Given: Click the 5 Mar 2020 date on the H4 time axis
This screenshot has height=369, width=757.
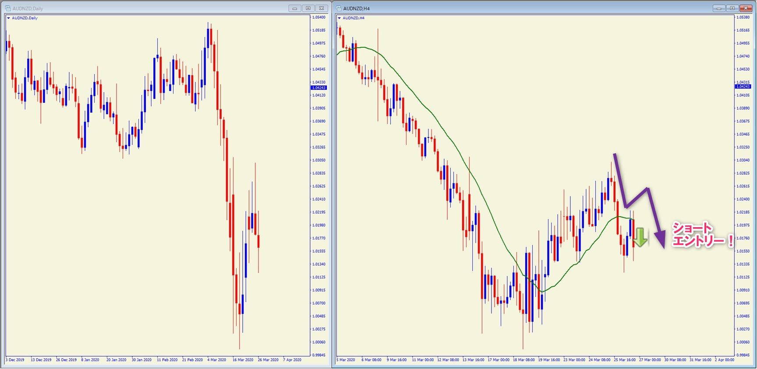Looking at the screenshot, I should point(346,360).
